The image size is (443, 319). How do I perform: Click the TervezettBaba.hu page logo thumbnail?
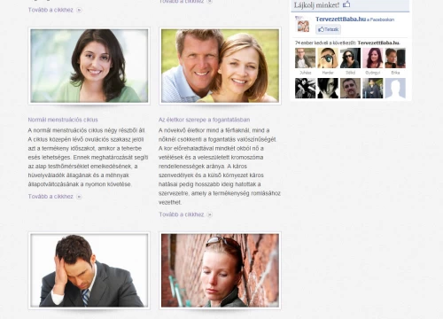(x=303, y=24)
